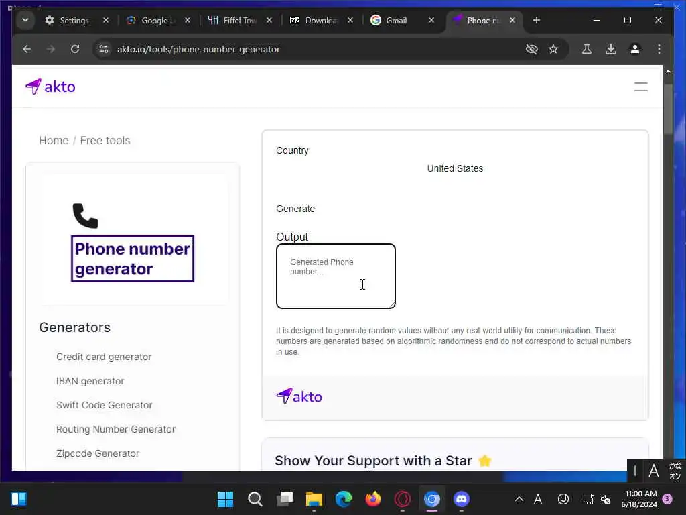This screenshot has width=686, height=515.
Task: Open a new tab with plus button
Action: click(x=537, y=21)
